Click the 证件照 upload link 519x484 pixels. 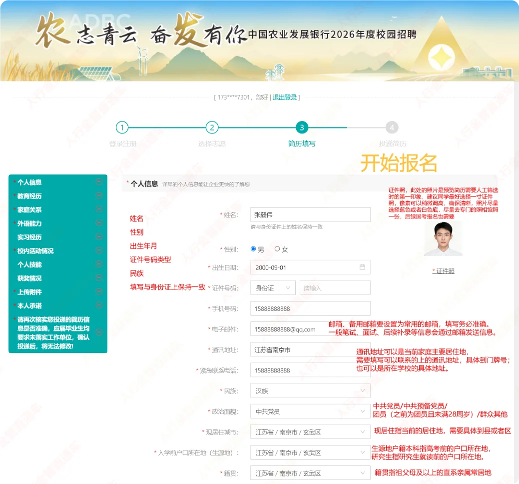coord(443,271)
